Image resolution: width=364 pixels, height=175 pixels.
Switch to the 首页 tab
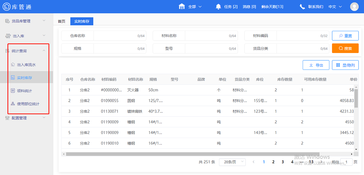[x=62, y=21]
